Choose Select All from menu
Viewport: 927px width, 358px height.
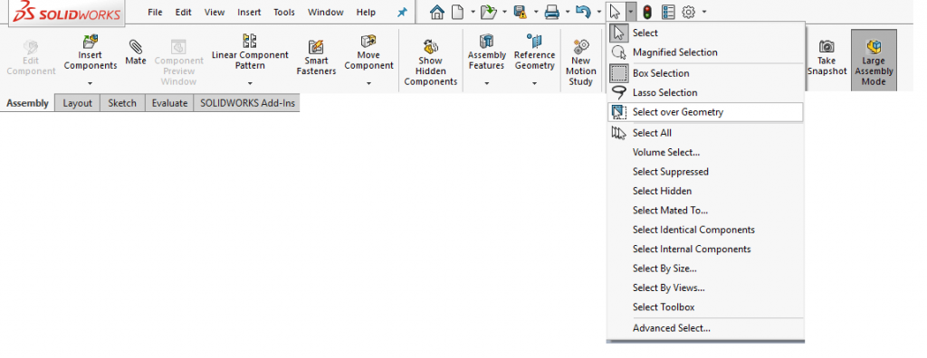click(706, 134)
